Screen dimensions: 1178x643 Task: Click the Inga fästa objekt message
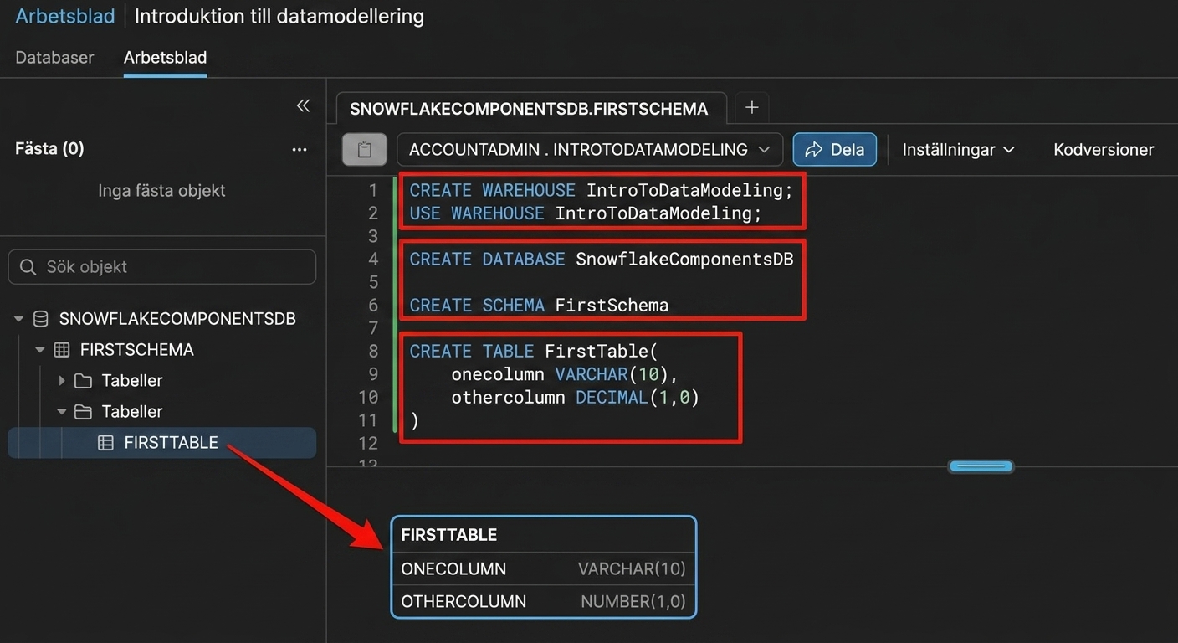(x=161, y=191)
